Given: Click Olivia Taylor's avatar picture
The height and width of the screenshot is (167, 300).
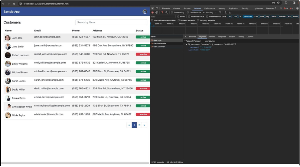Looking at the screenshot, I should (x=8, y=115).
